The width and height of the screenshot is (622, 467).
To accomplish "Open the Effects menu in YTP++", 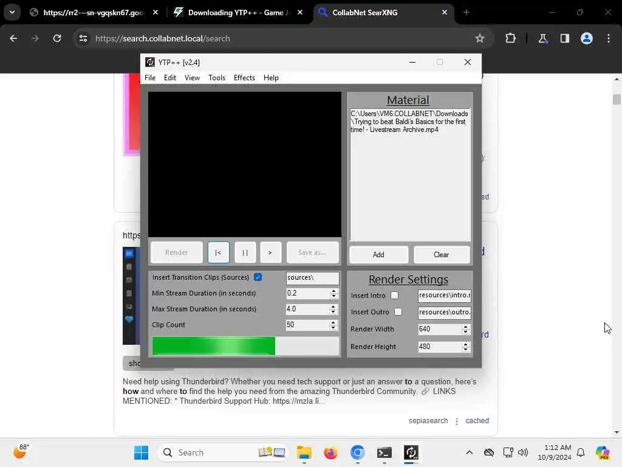I will [x=244, y=78].
